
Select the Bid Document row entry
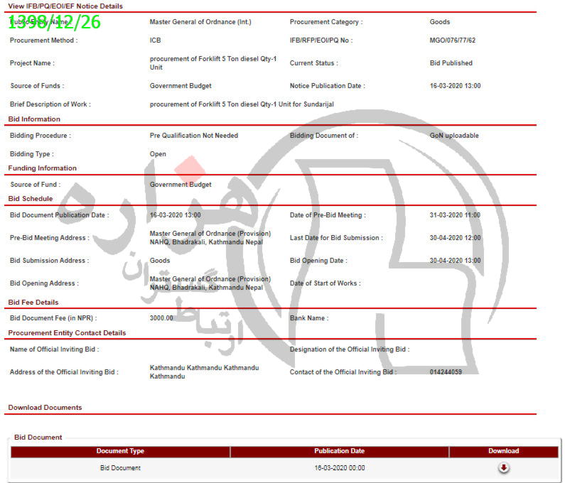click(x=120, y=468)
